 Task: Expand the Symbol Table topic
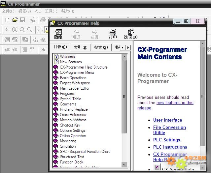(71, 99)
